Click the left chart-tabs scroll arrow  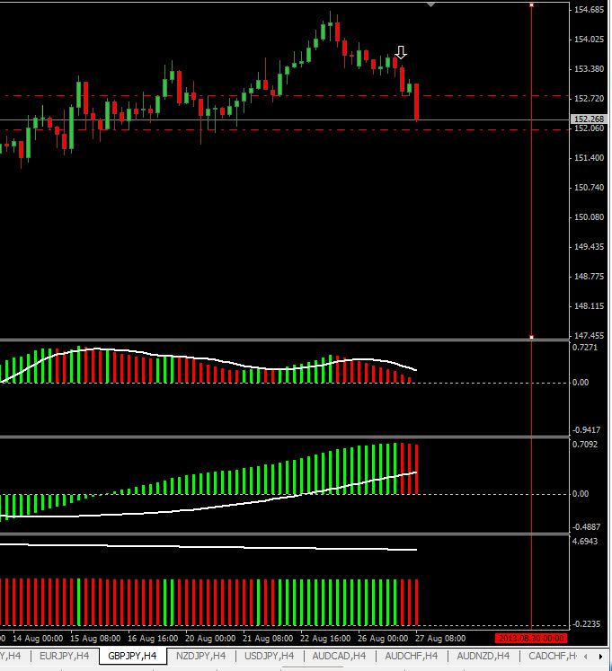click(x=585, y=657)
